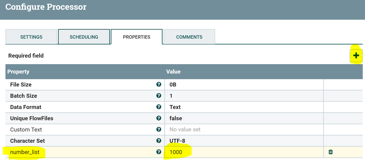Go to the Comments tab
Screen dimensions: 365x160
(189, 37)
